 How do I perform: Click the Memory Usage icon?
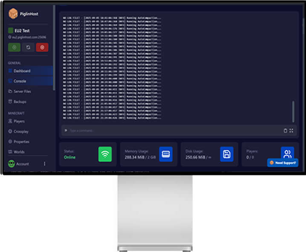(x=166, y=154)
